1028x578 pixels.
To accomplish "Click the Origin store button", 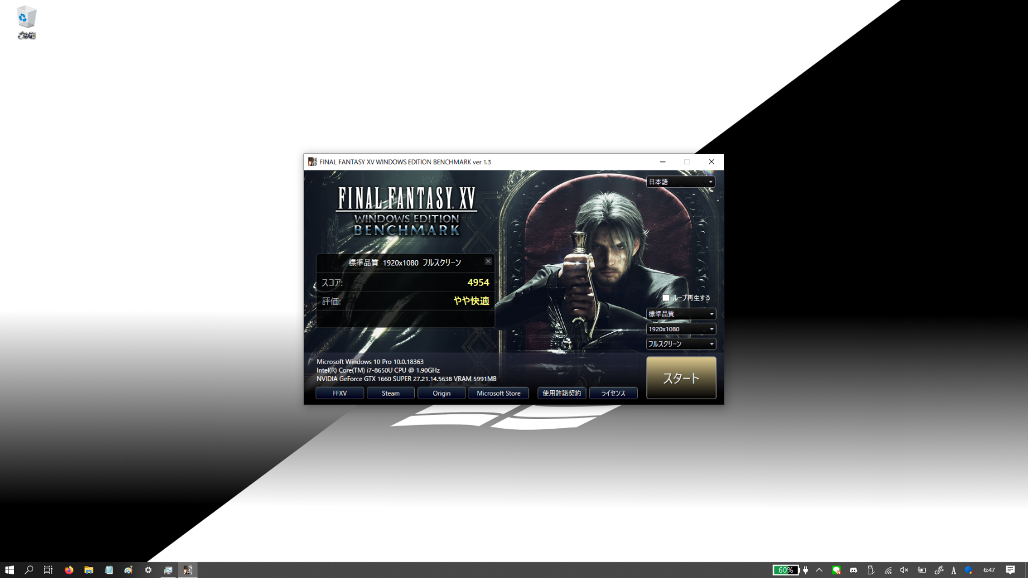I will click(x=441, y=393).
